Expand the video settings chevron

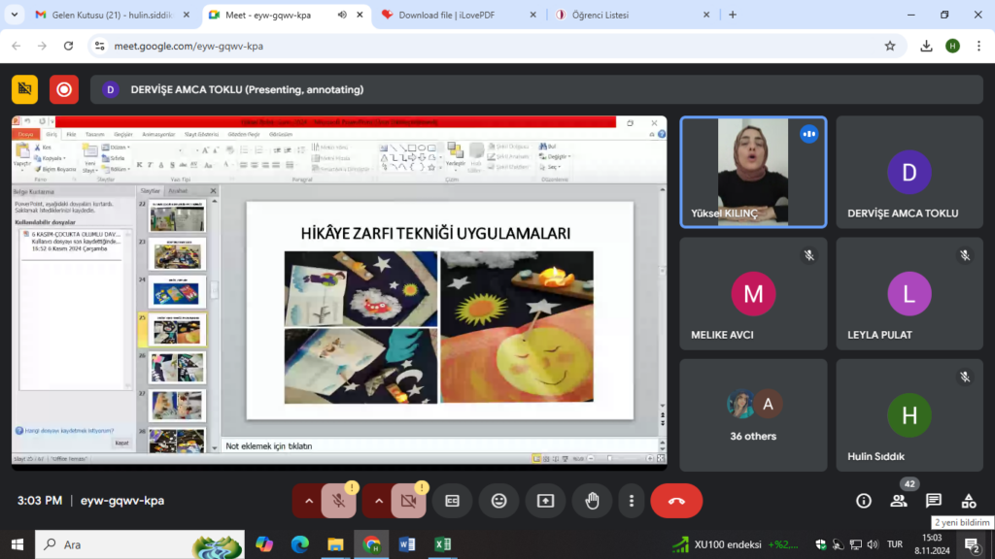pos(378,501)
